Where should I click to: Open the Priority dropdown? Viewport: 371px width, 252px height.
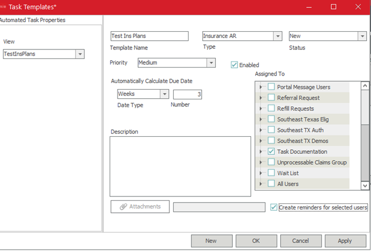pos(211,62)
